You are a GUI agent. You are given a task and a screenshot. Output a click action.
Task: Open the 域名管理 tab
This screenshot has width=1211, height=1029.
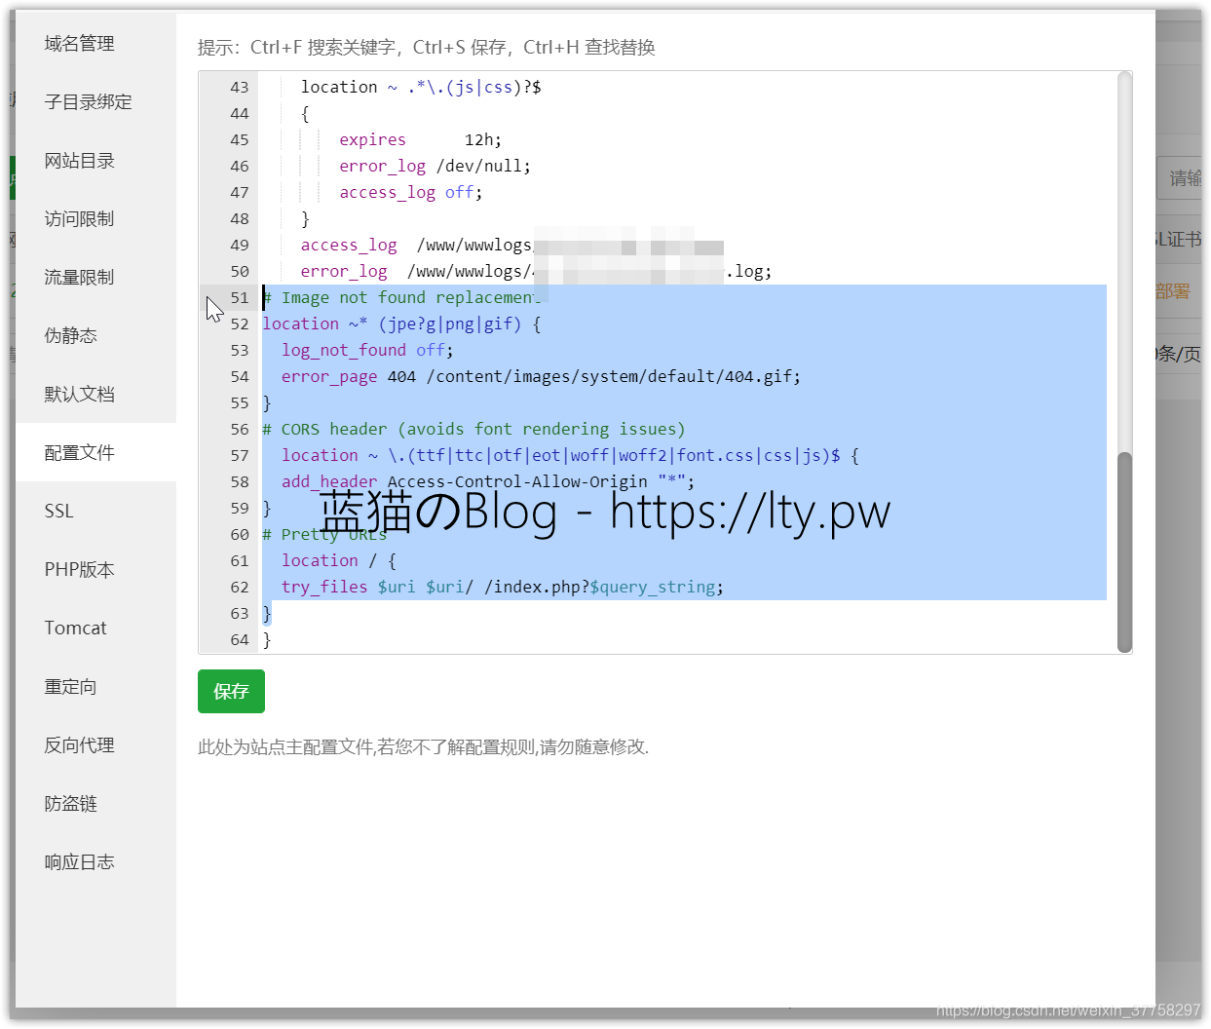click(x=95, y=43)
